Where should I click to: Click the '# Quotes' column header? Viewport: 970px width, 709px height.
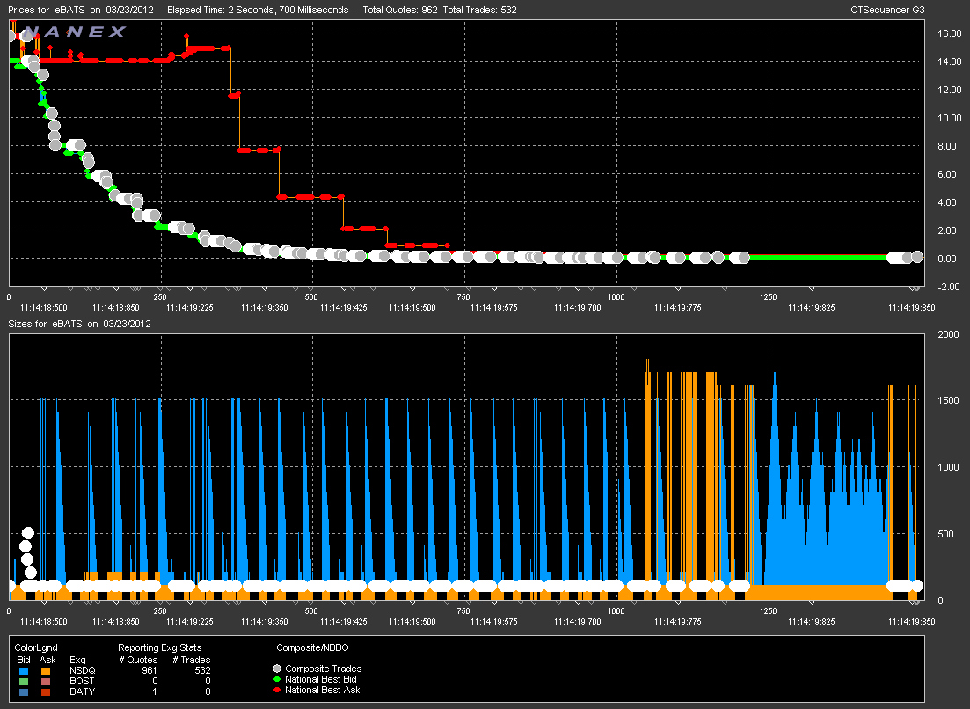[139, 660]
